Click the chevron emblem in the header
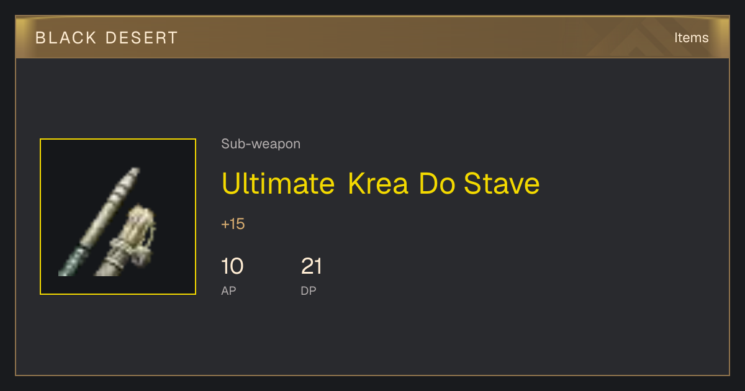745x391 pixels. [639, 38]
